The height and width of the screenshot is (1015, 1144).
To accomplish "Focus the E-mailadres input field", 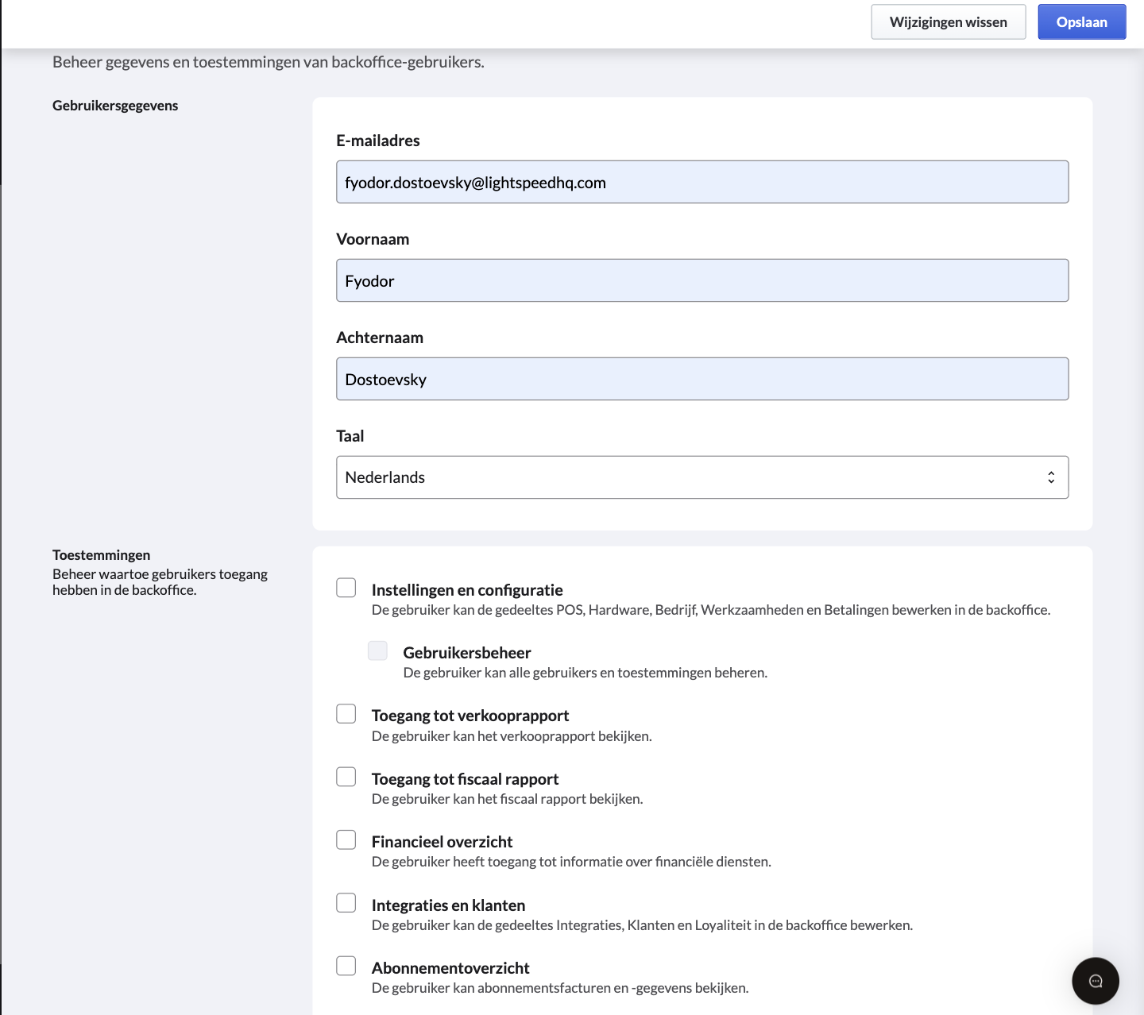I will [702, 182].
